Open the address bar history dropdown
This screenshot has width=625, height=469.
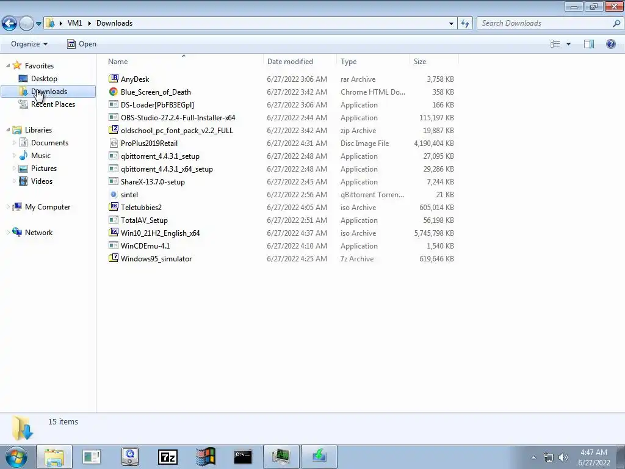pyautogui.click(x=451, y=24)
